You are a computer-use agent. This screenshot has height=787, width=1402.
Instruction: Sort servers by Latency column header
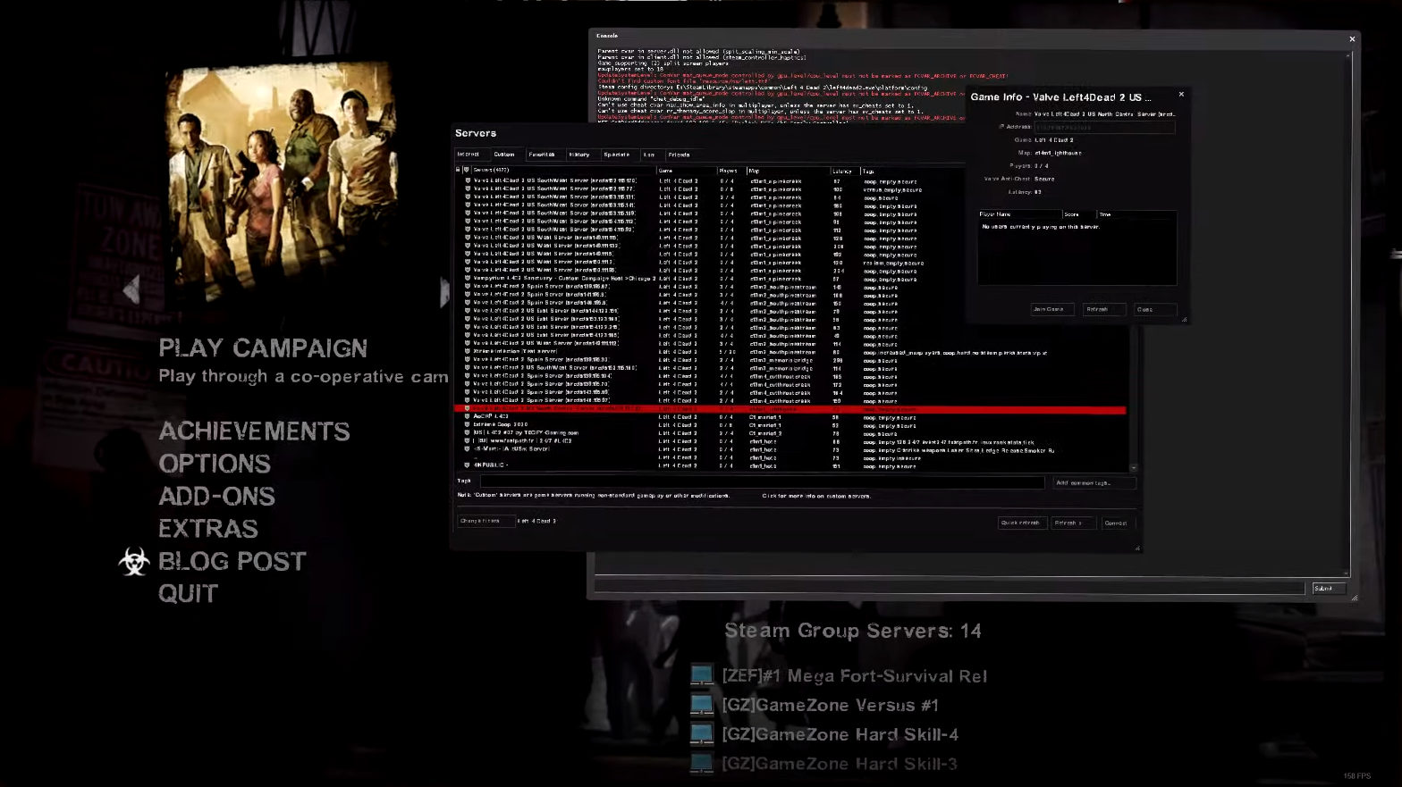(x=842, y=171)
